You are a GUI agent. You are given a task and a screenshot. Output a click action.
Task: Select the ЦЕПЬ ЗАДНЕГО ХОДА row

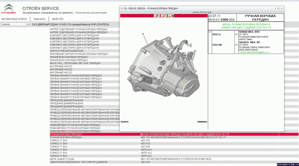tap(62, 159)
